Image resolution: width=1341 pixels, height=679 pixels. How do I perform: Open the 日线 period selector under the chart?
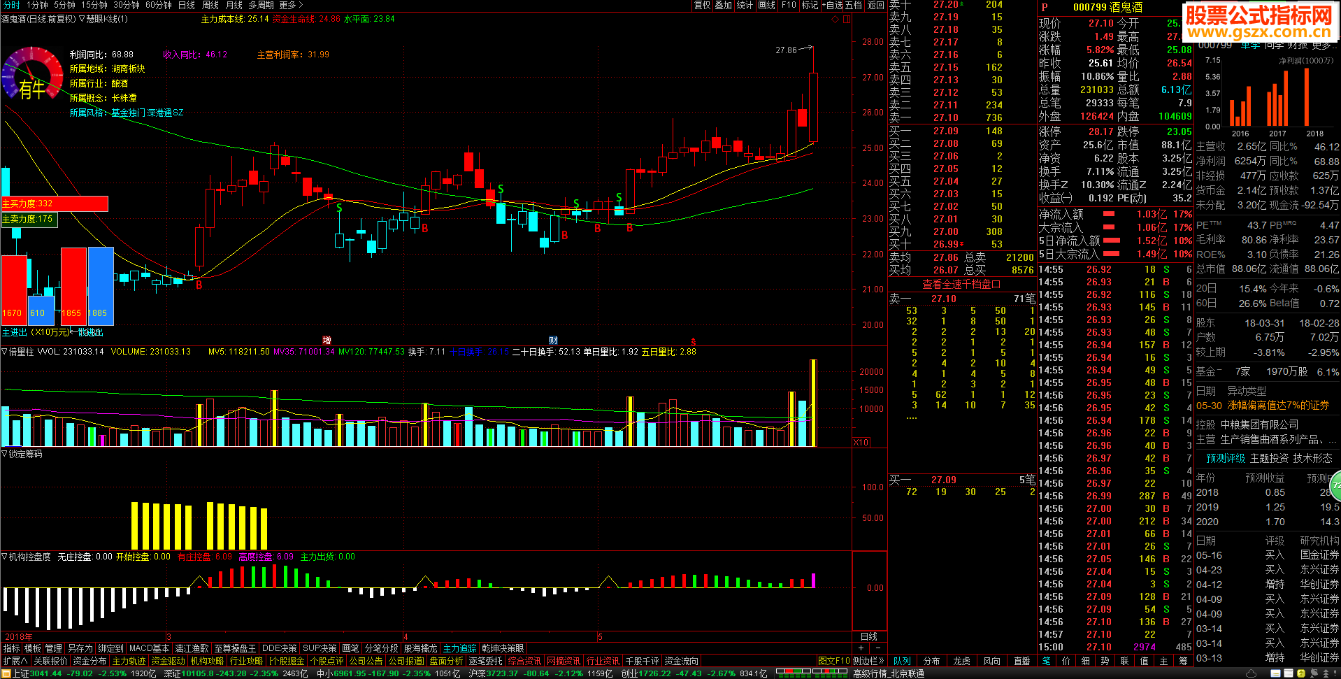869,636
